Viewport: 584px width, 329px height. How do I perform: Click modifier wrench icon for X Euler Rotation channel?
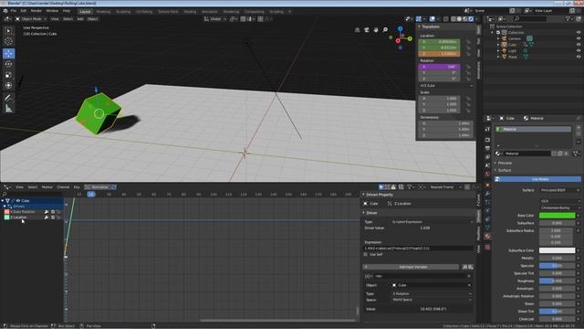[47, 212]
